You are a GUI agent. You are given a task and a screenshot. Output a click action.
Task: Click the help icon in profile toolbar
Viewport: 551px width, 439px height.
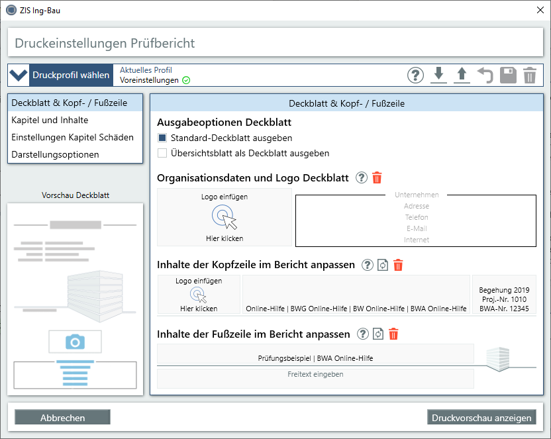[x=415, y=75]
